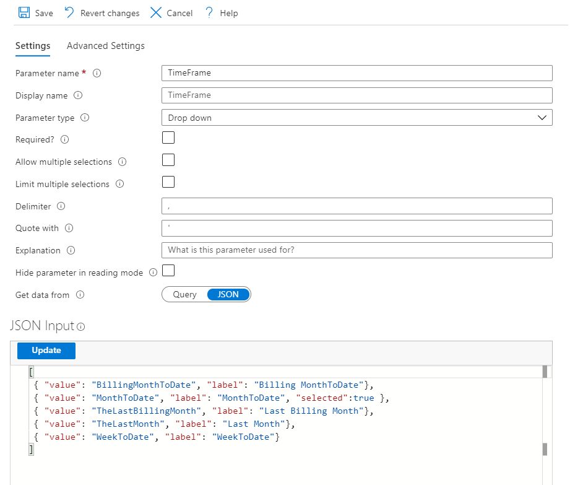Click the Save text label
Viewport: 570px width, 485px height.
[44, 13]
